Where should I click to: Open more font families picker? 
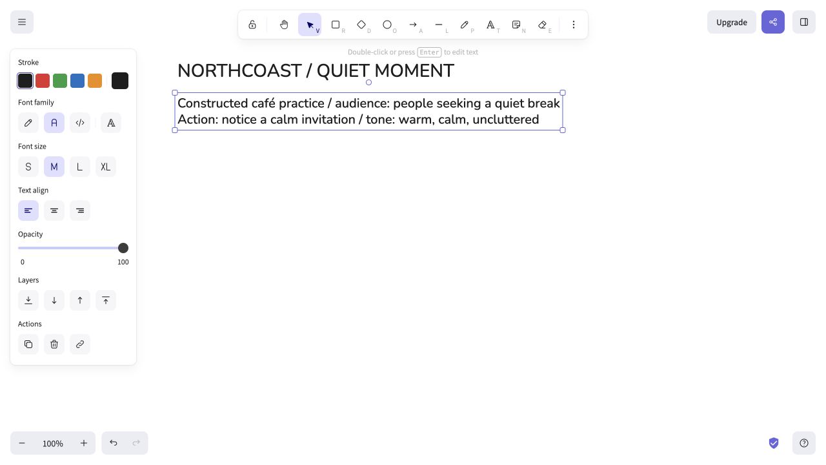click(x=111, y=123)
